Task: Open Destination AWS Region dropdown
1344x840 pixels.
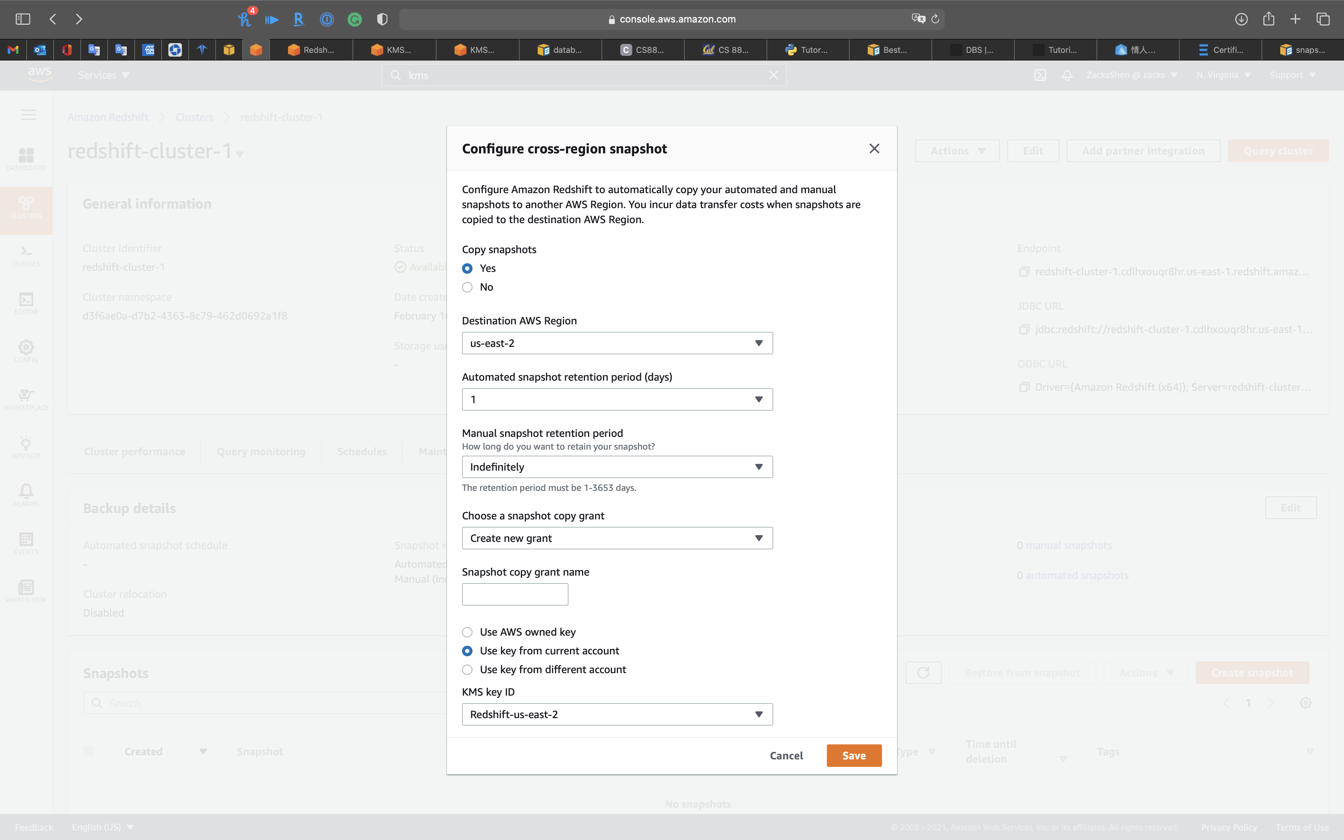Action: pos(617,343)
